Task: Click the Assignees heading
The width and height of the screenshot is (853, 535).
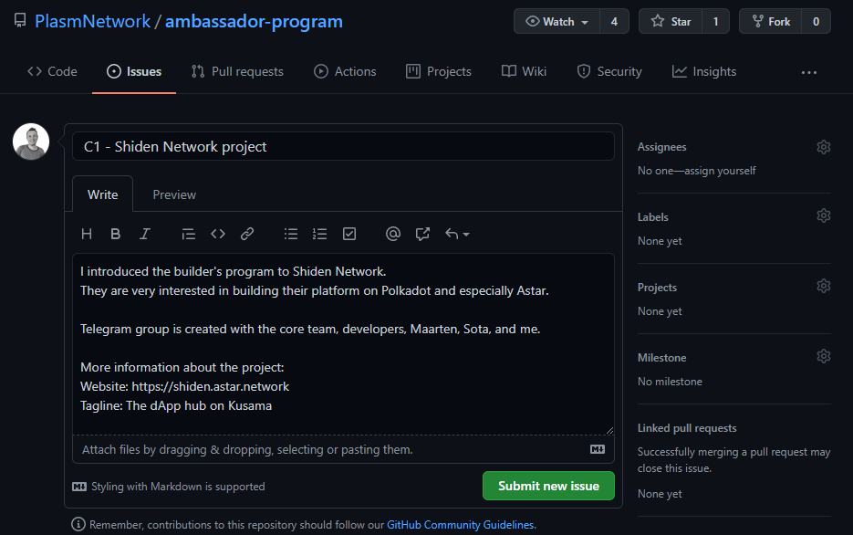Action: click(x=662, y=147)
